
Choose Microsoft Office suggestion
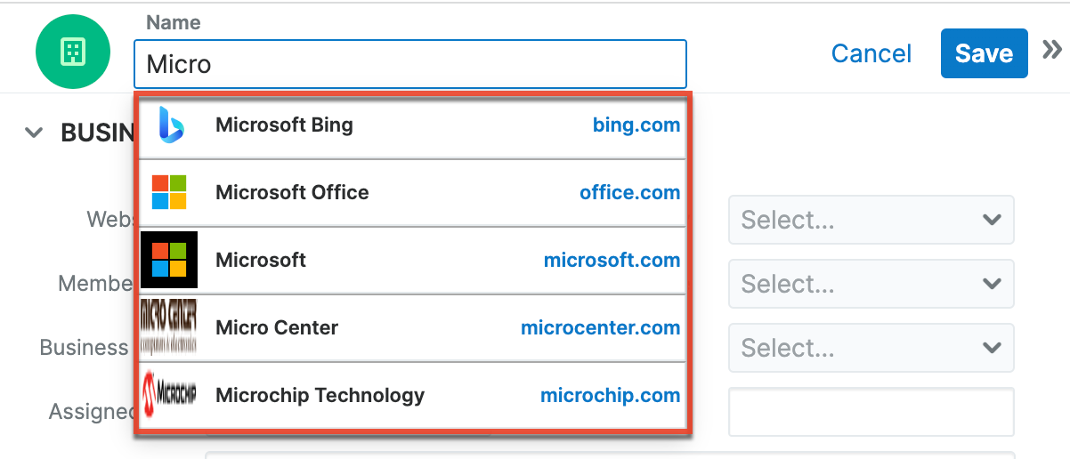[292, 192]
